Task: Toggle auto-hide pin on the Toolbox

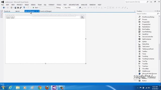Action: click(x=157, y=11)
